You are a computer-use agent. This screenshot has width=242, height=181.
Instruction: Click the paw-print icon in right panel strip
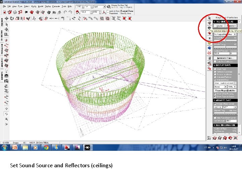click(x=209, y=28)
